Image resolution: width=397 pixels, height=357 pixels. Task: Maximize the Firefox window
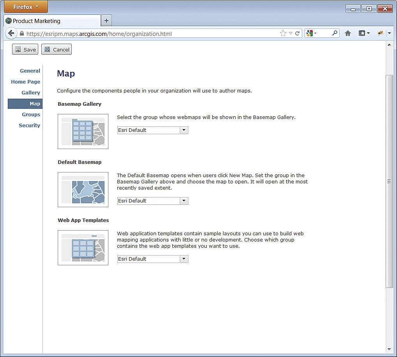(x=369, y=9)
